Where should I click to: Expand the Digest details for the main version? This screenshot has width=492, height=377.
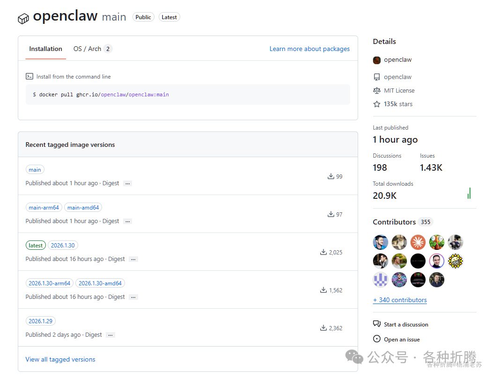point(127,183)
